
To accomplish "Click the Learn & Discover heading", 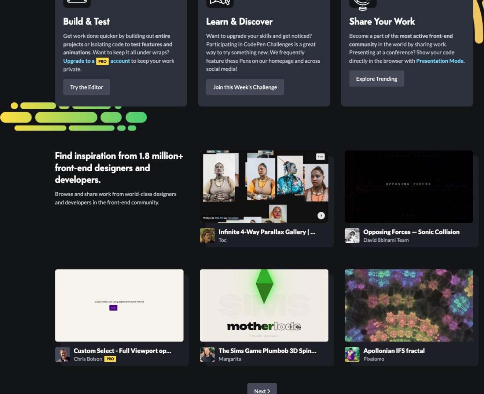I will click(x=239, y=22).
